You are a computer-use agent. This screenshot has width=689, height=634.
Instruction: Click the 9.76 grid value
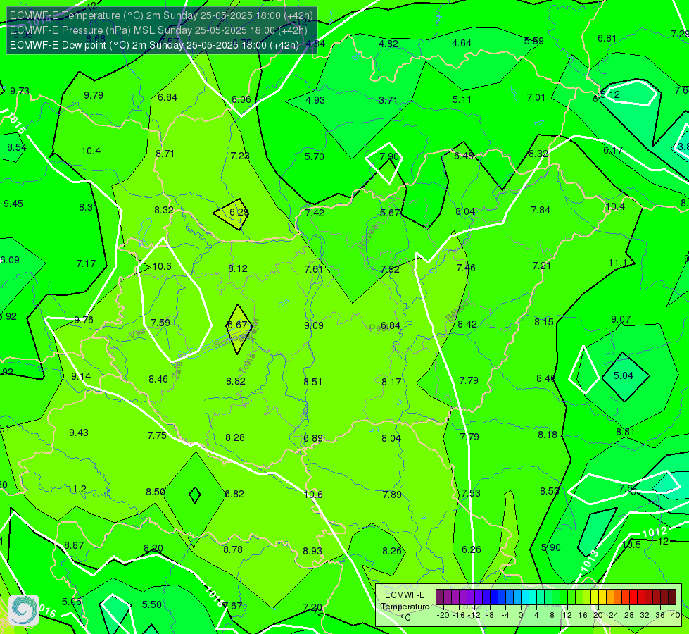(84, 320)
